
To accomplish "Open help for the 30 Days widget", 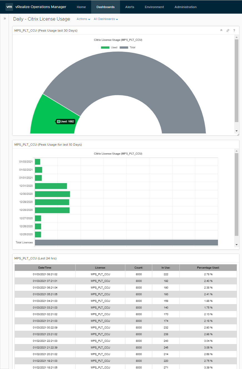I will tap(234, 31).
